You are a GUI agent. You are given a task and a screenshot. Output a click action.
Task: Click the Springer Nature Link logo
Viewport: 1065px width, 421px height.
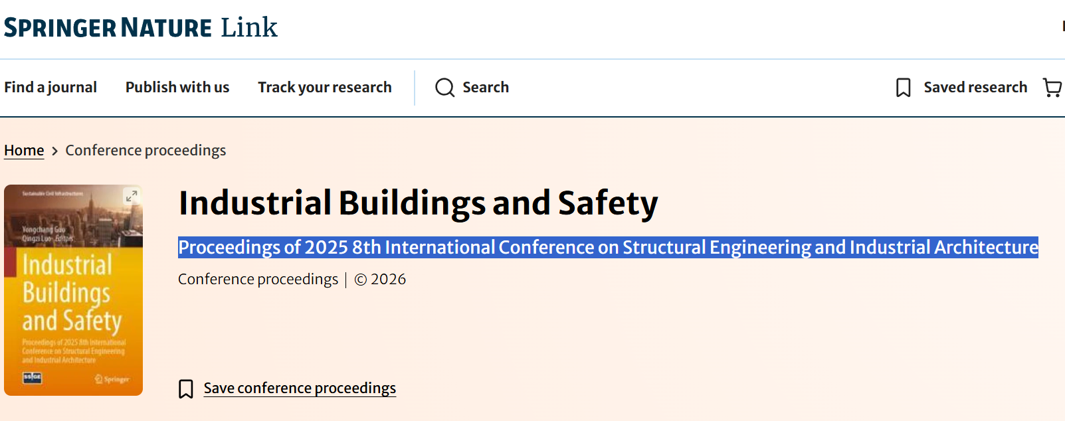coord(141,27)
